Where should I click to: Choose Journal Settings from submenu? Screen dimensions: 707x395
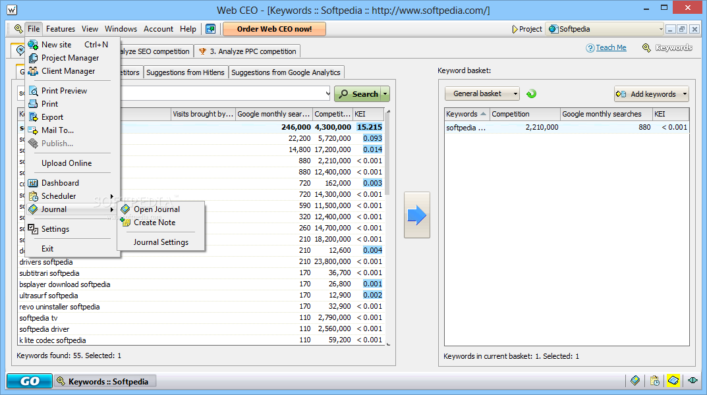[161, 242]
